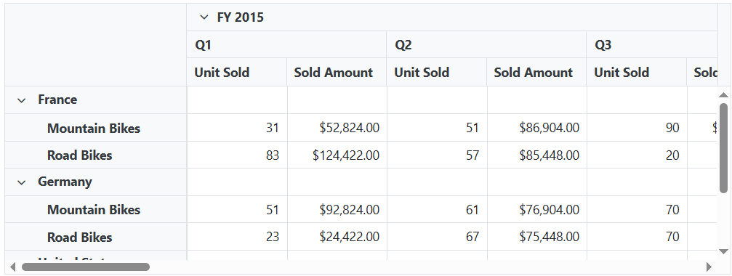Click Unit Sold header under Q1
This screenshot has height=276, width=732.
tap(236, 72)
